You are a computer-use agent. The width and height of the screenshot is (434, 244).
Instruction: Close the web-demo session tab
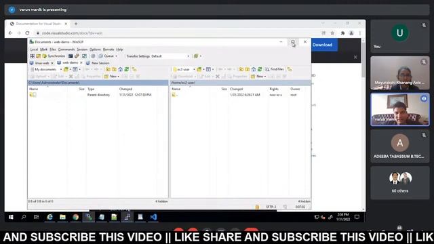(x=81, y=63)
